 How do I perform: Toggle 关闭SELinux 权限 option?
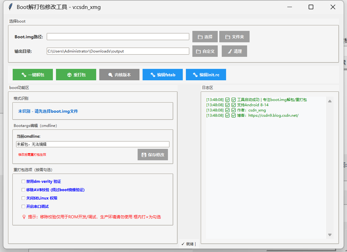(23, 198)
